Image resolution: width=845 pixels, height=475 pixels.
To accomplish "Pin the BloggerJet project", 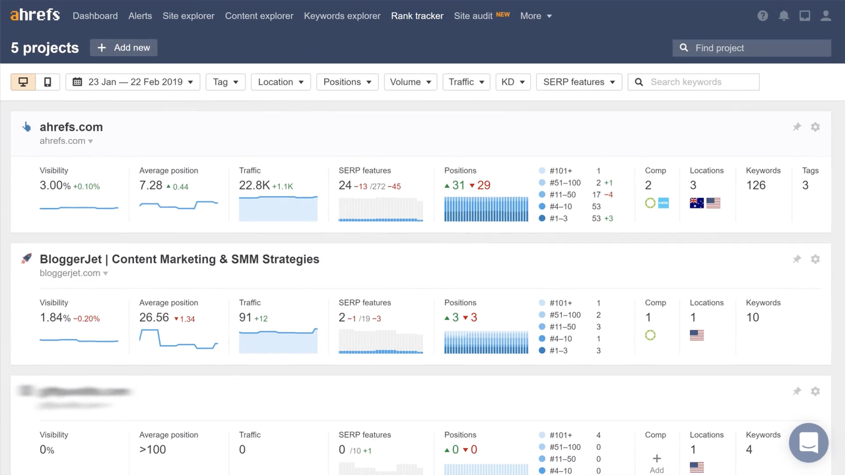I will (x=797, y=259).
